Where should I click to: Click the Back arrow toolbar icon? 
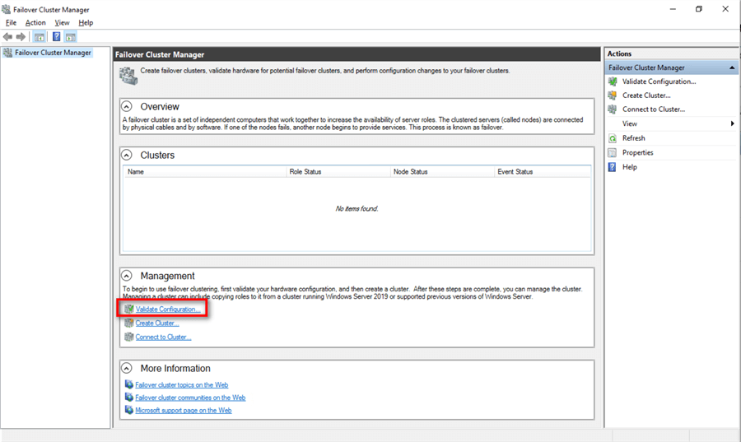coord(8,37)
